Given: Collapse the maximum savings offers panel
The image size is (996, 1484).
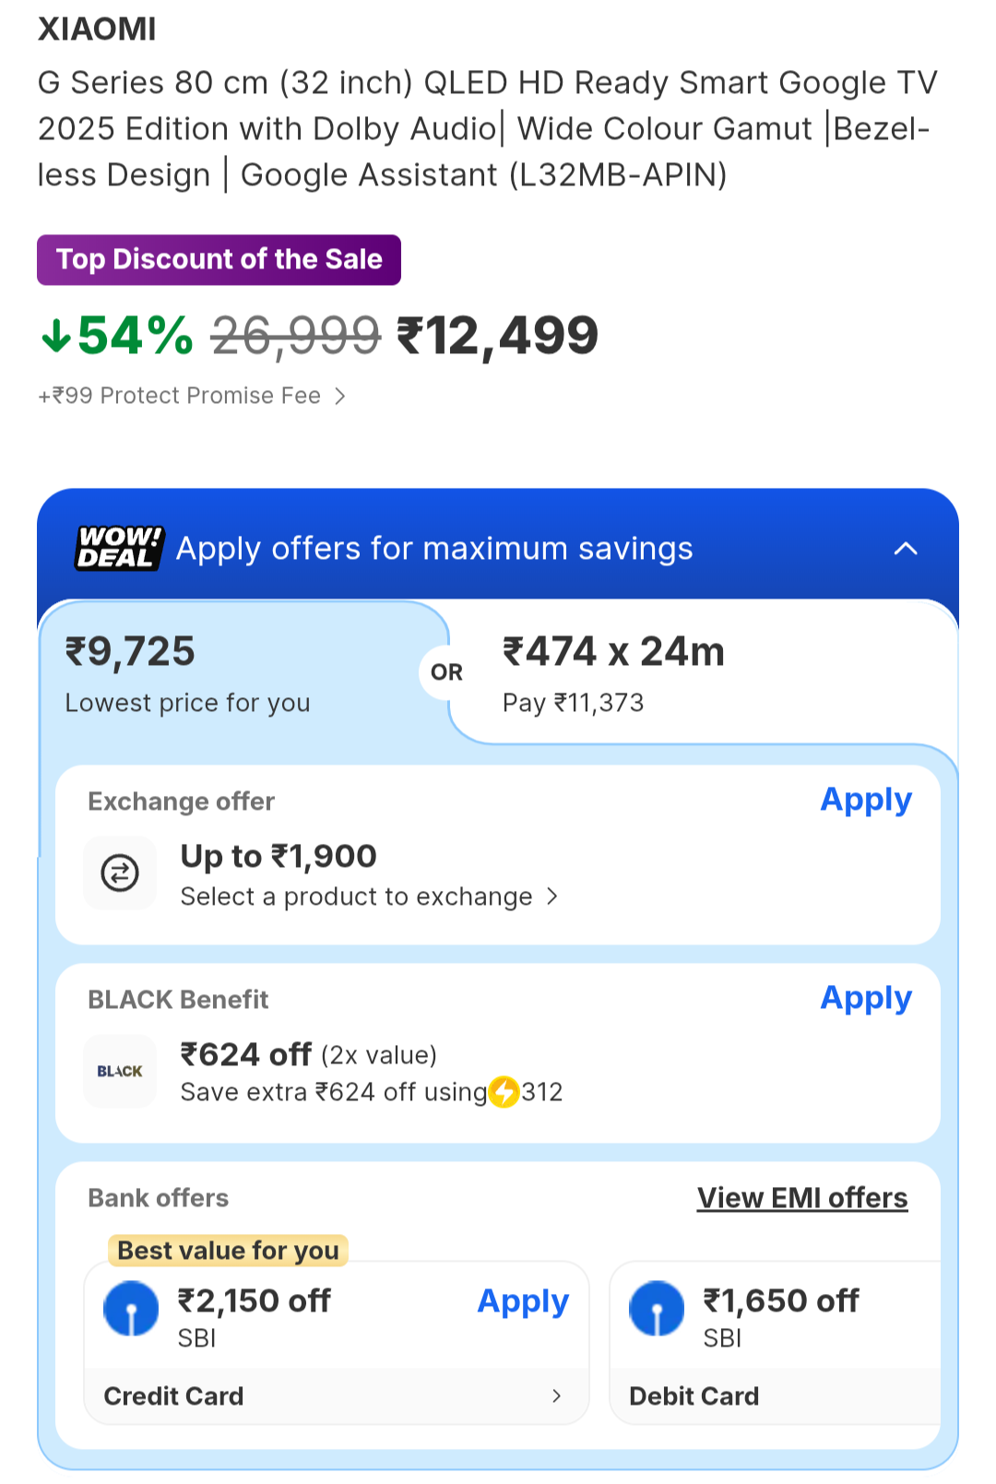Looking at the screenshot, I should 906,549.
